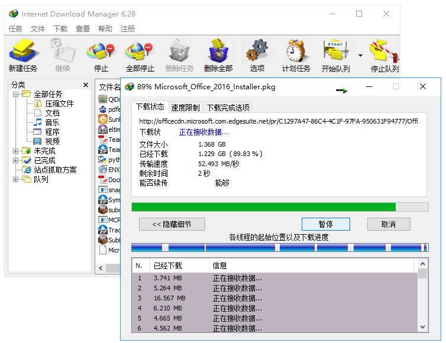Click the thread list scroll down arrow
446x343 pixels.
tap(423, 327)
